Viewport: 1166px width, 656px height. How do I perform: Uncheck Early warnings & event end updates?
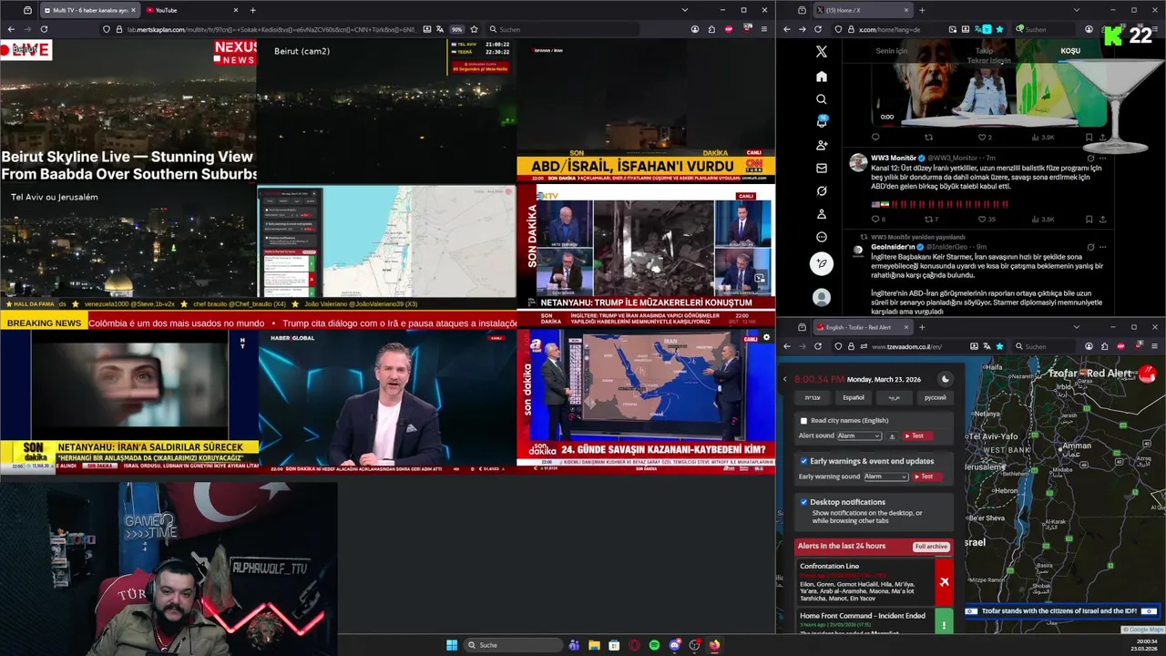(803, 461)
